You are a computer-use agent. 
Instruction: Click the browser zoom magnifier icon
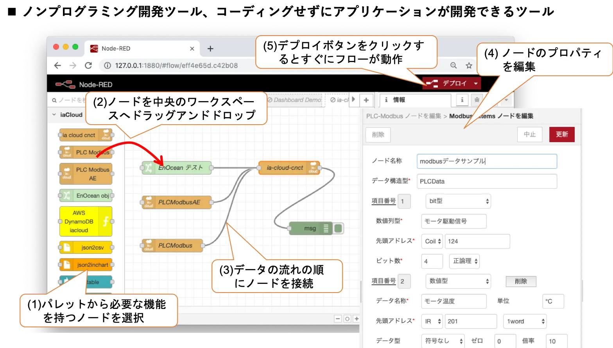[453, 65]
